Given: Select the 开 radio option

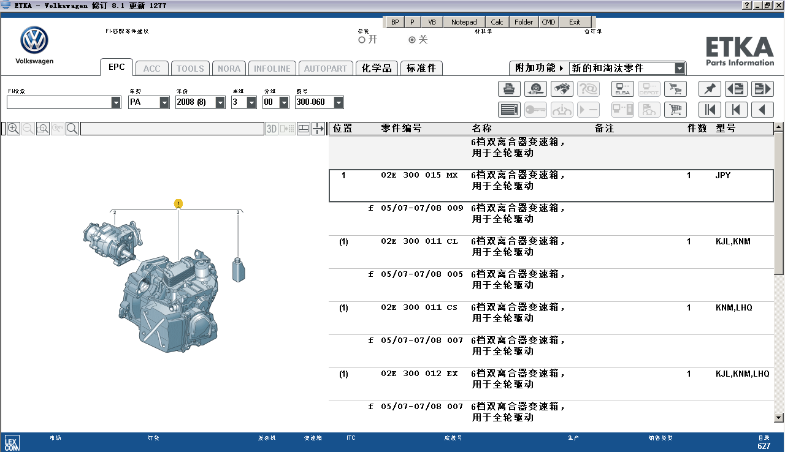Looking at the screenshot, I should pos(362,40).
